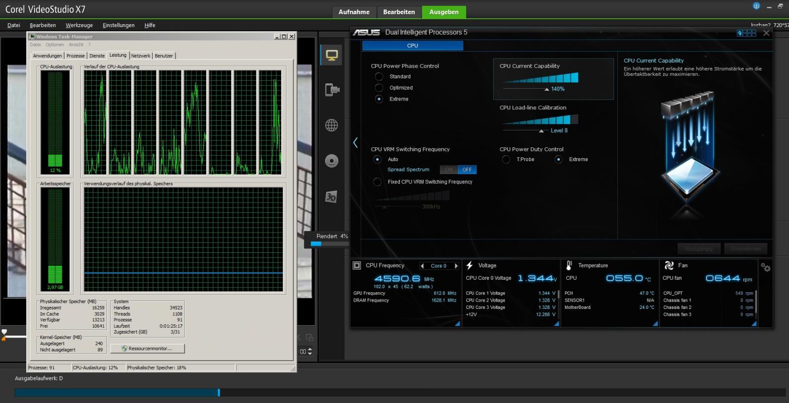This screenshot has height=403, width=789.
Task: Switch to the Ausgeben tab
Action: click(444, 12)
